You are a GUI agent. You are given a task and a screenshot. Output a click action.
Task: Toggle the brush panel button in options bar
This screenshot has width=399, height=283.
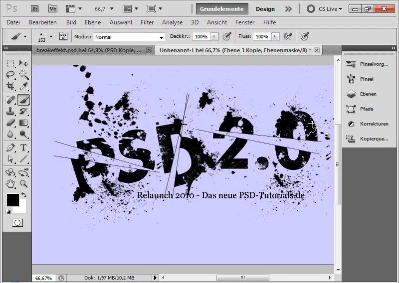(x=63, y=36)
